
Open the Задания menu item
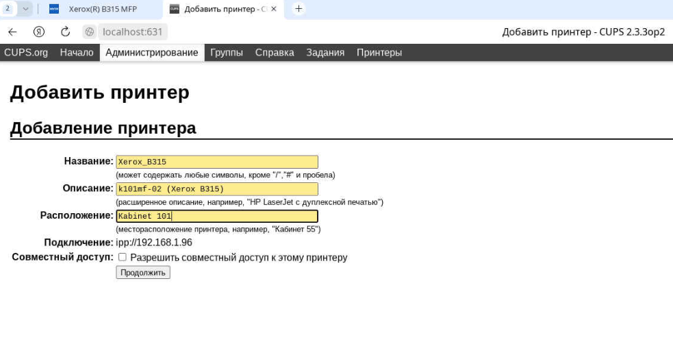pos(325,52)
